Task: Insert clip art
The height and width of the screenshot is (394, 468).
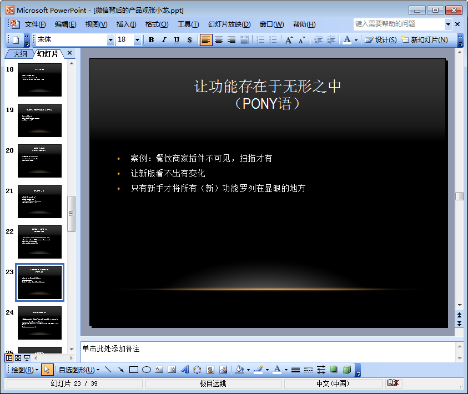Action: [210, 370]
